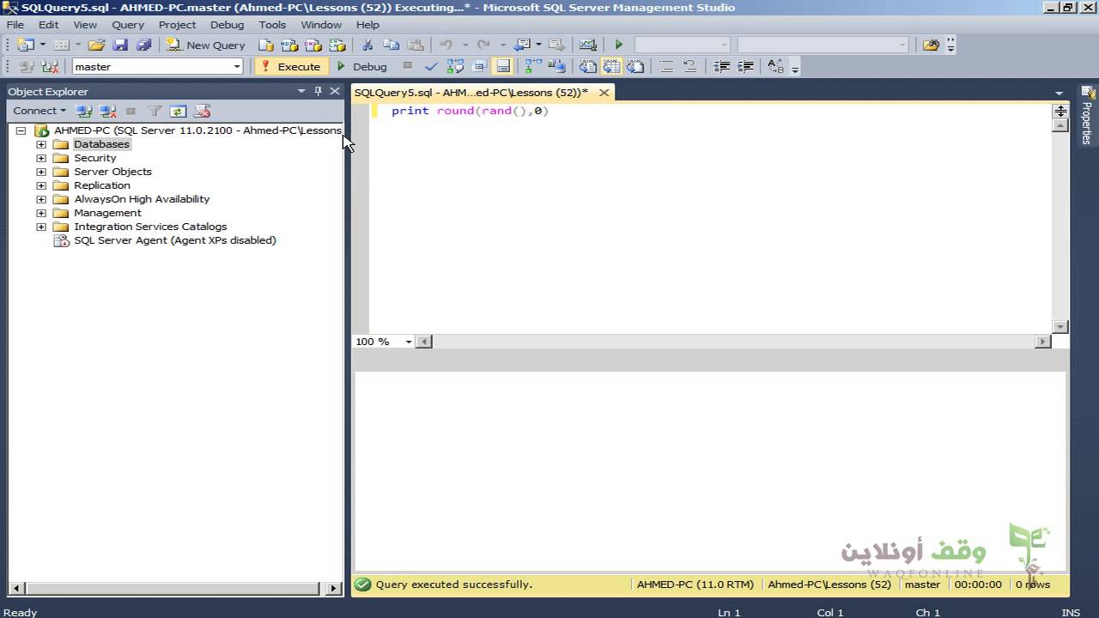Open the Query menu
The width and height of the screenshot is (1099, 618).
127,25
